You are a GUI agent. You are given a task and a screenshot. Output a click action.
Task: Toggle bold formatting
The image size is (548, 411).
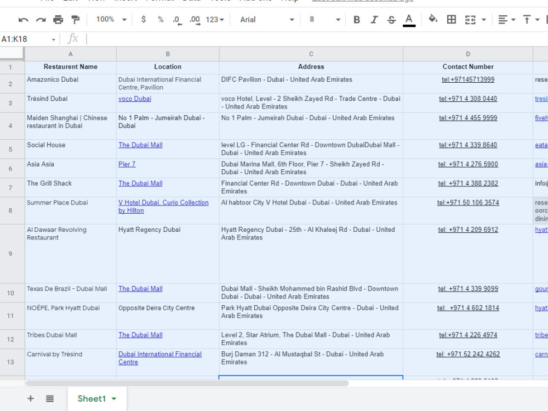pyautogui.click(x=357, y=20)
